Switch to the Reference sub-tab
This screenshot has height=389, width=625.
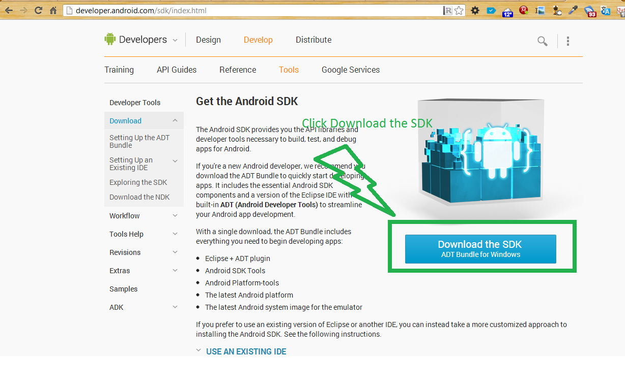238,70
